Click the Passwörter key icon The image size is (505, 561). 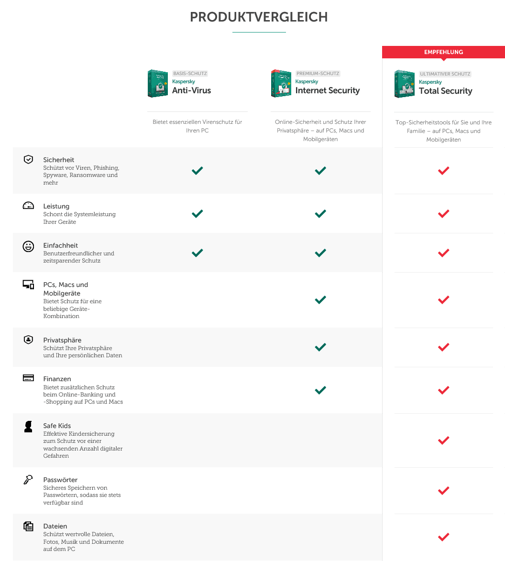point(28,480)
